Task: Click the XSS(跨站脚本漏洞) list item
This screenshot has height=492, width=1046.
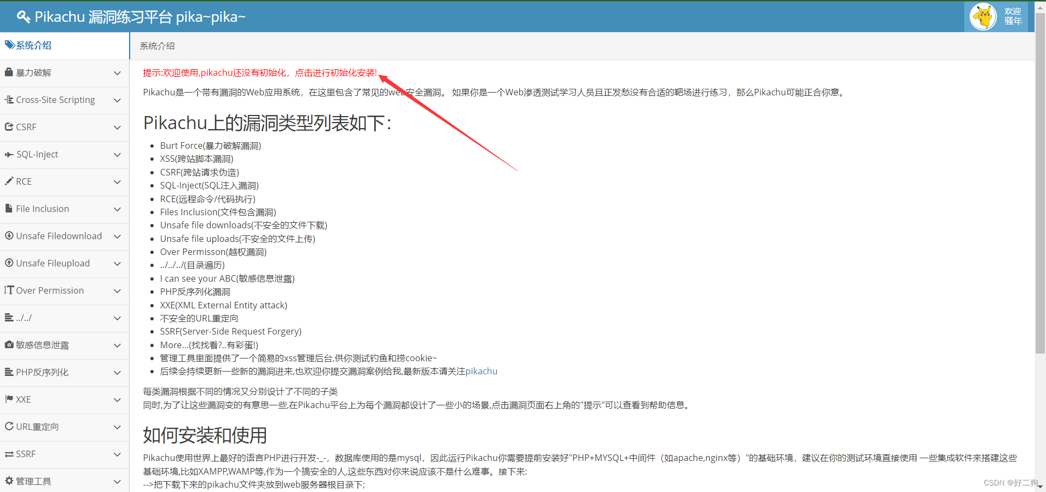Action: (x=197, y=159)
